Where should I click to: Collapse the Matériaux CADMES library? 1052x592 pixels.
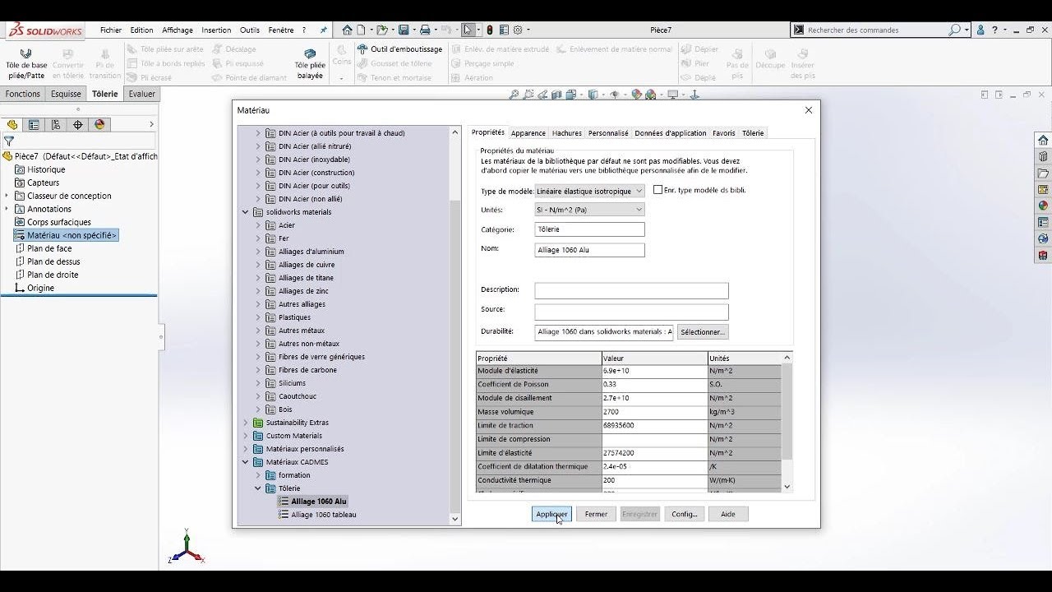point(245,462)
